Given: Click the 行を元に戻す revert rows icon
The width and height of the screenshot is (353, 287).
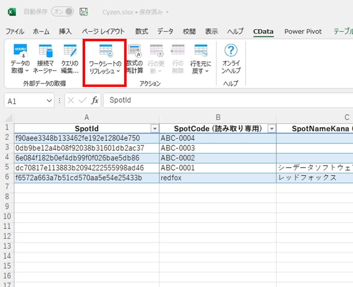Looking at the screenshot, I should pos(201,59).
